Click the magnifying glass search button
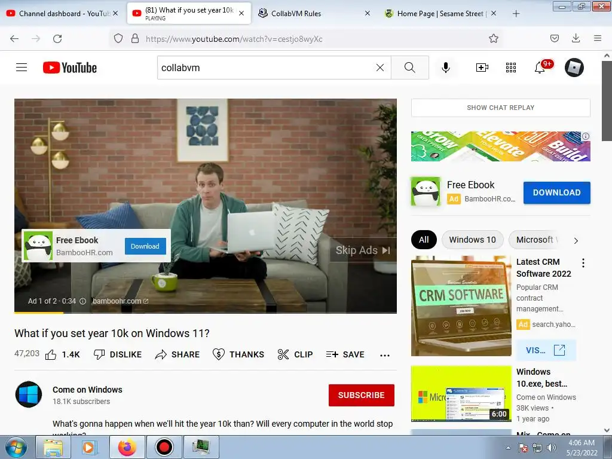This screenshot has width=612, height=459. (x=410, y=68)
